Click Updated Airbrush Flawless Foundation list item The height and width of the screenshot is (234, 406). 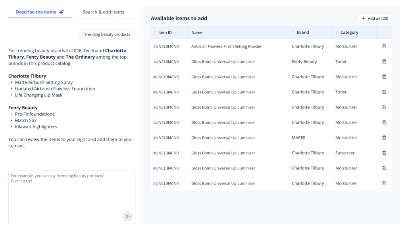pyautogui.click(x=55, y=89)
